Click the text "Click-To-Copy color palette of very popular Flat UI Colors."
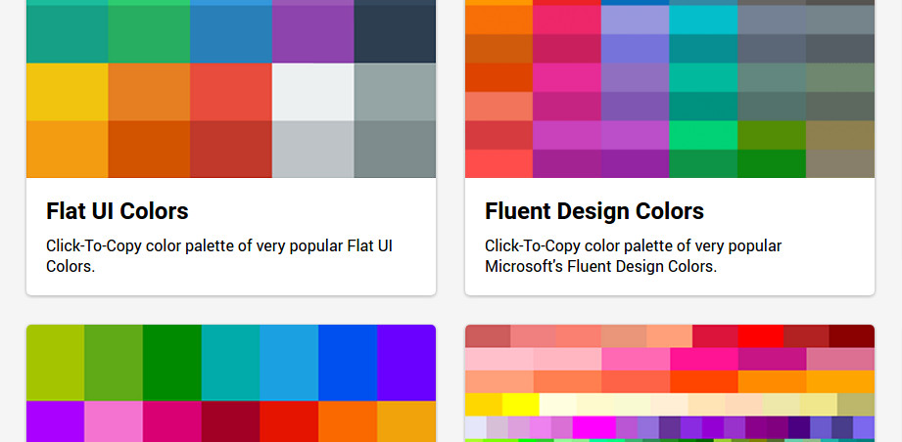 pyautogui.click(x=219, y=256)
